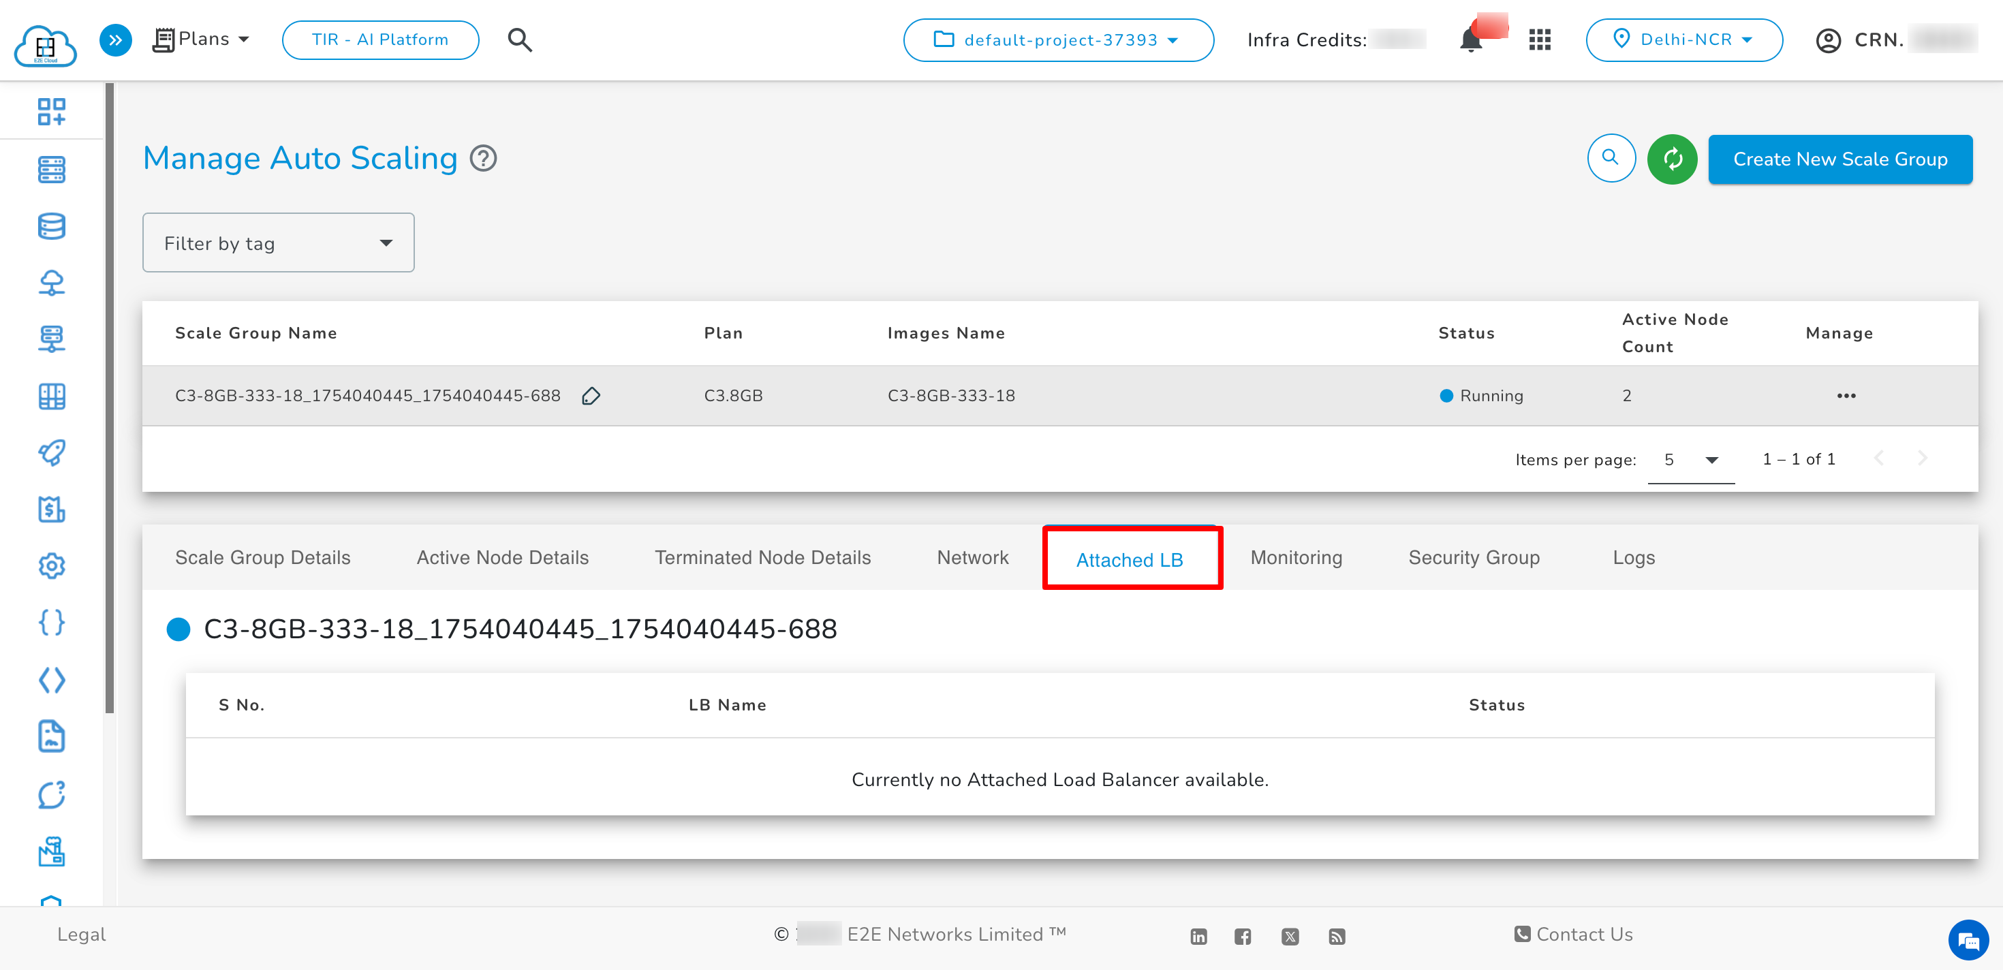Click the billing dollar icon in sidebar
This screenshot has width=2003, height=970.
(x=51, y=510)
